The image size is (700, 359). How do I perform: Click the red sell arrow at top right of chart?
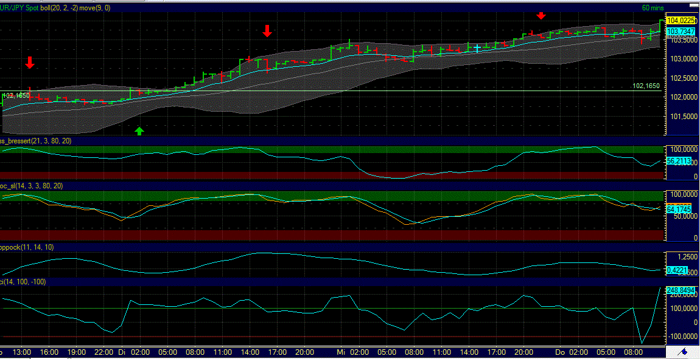542,17
